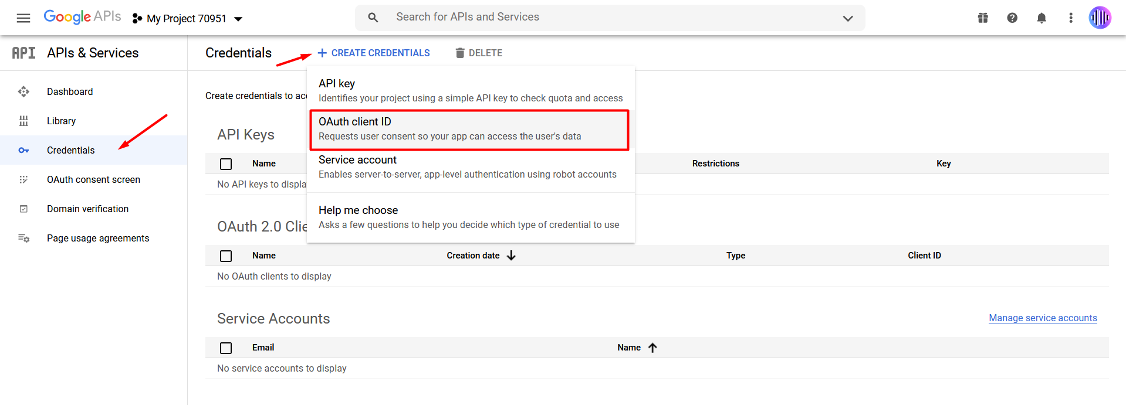Click the DELETE button

point(479,53)
